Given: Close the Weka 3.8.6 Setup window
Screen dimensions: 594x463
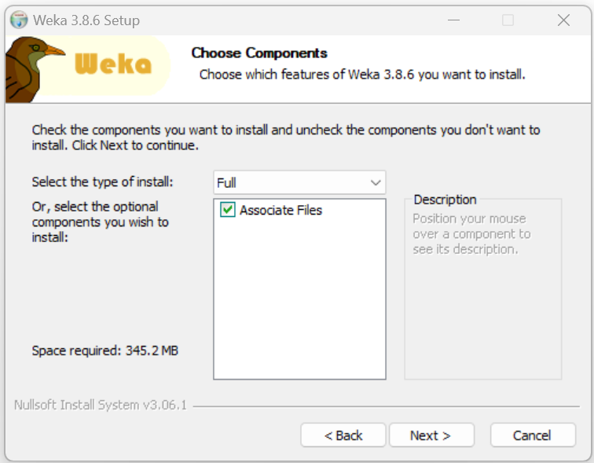Looking at the screenshot, I should [x=563, y=20].
